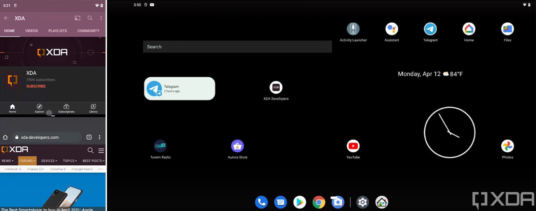Open the XDA Developers shortcut
Screen dimensions: 536x211
[x=276, y=91]
